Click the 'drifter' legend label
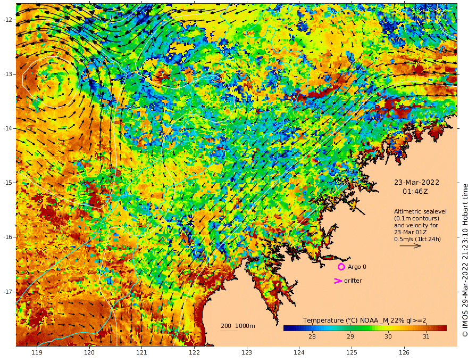This screenshot has width=468, height=362. pos(353,281)
